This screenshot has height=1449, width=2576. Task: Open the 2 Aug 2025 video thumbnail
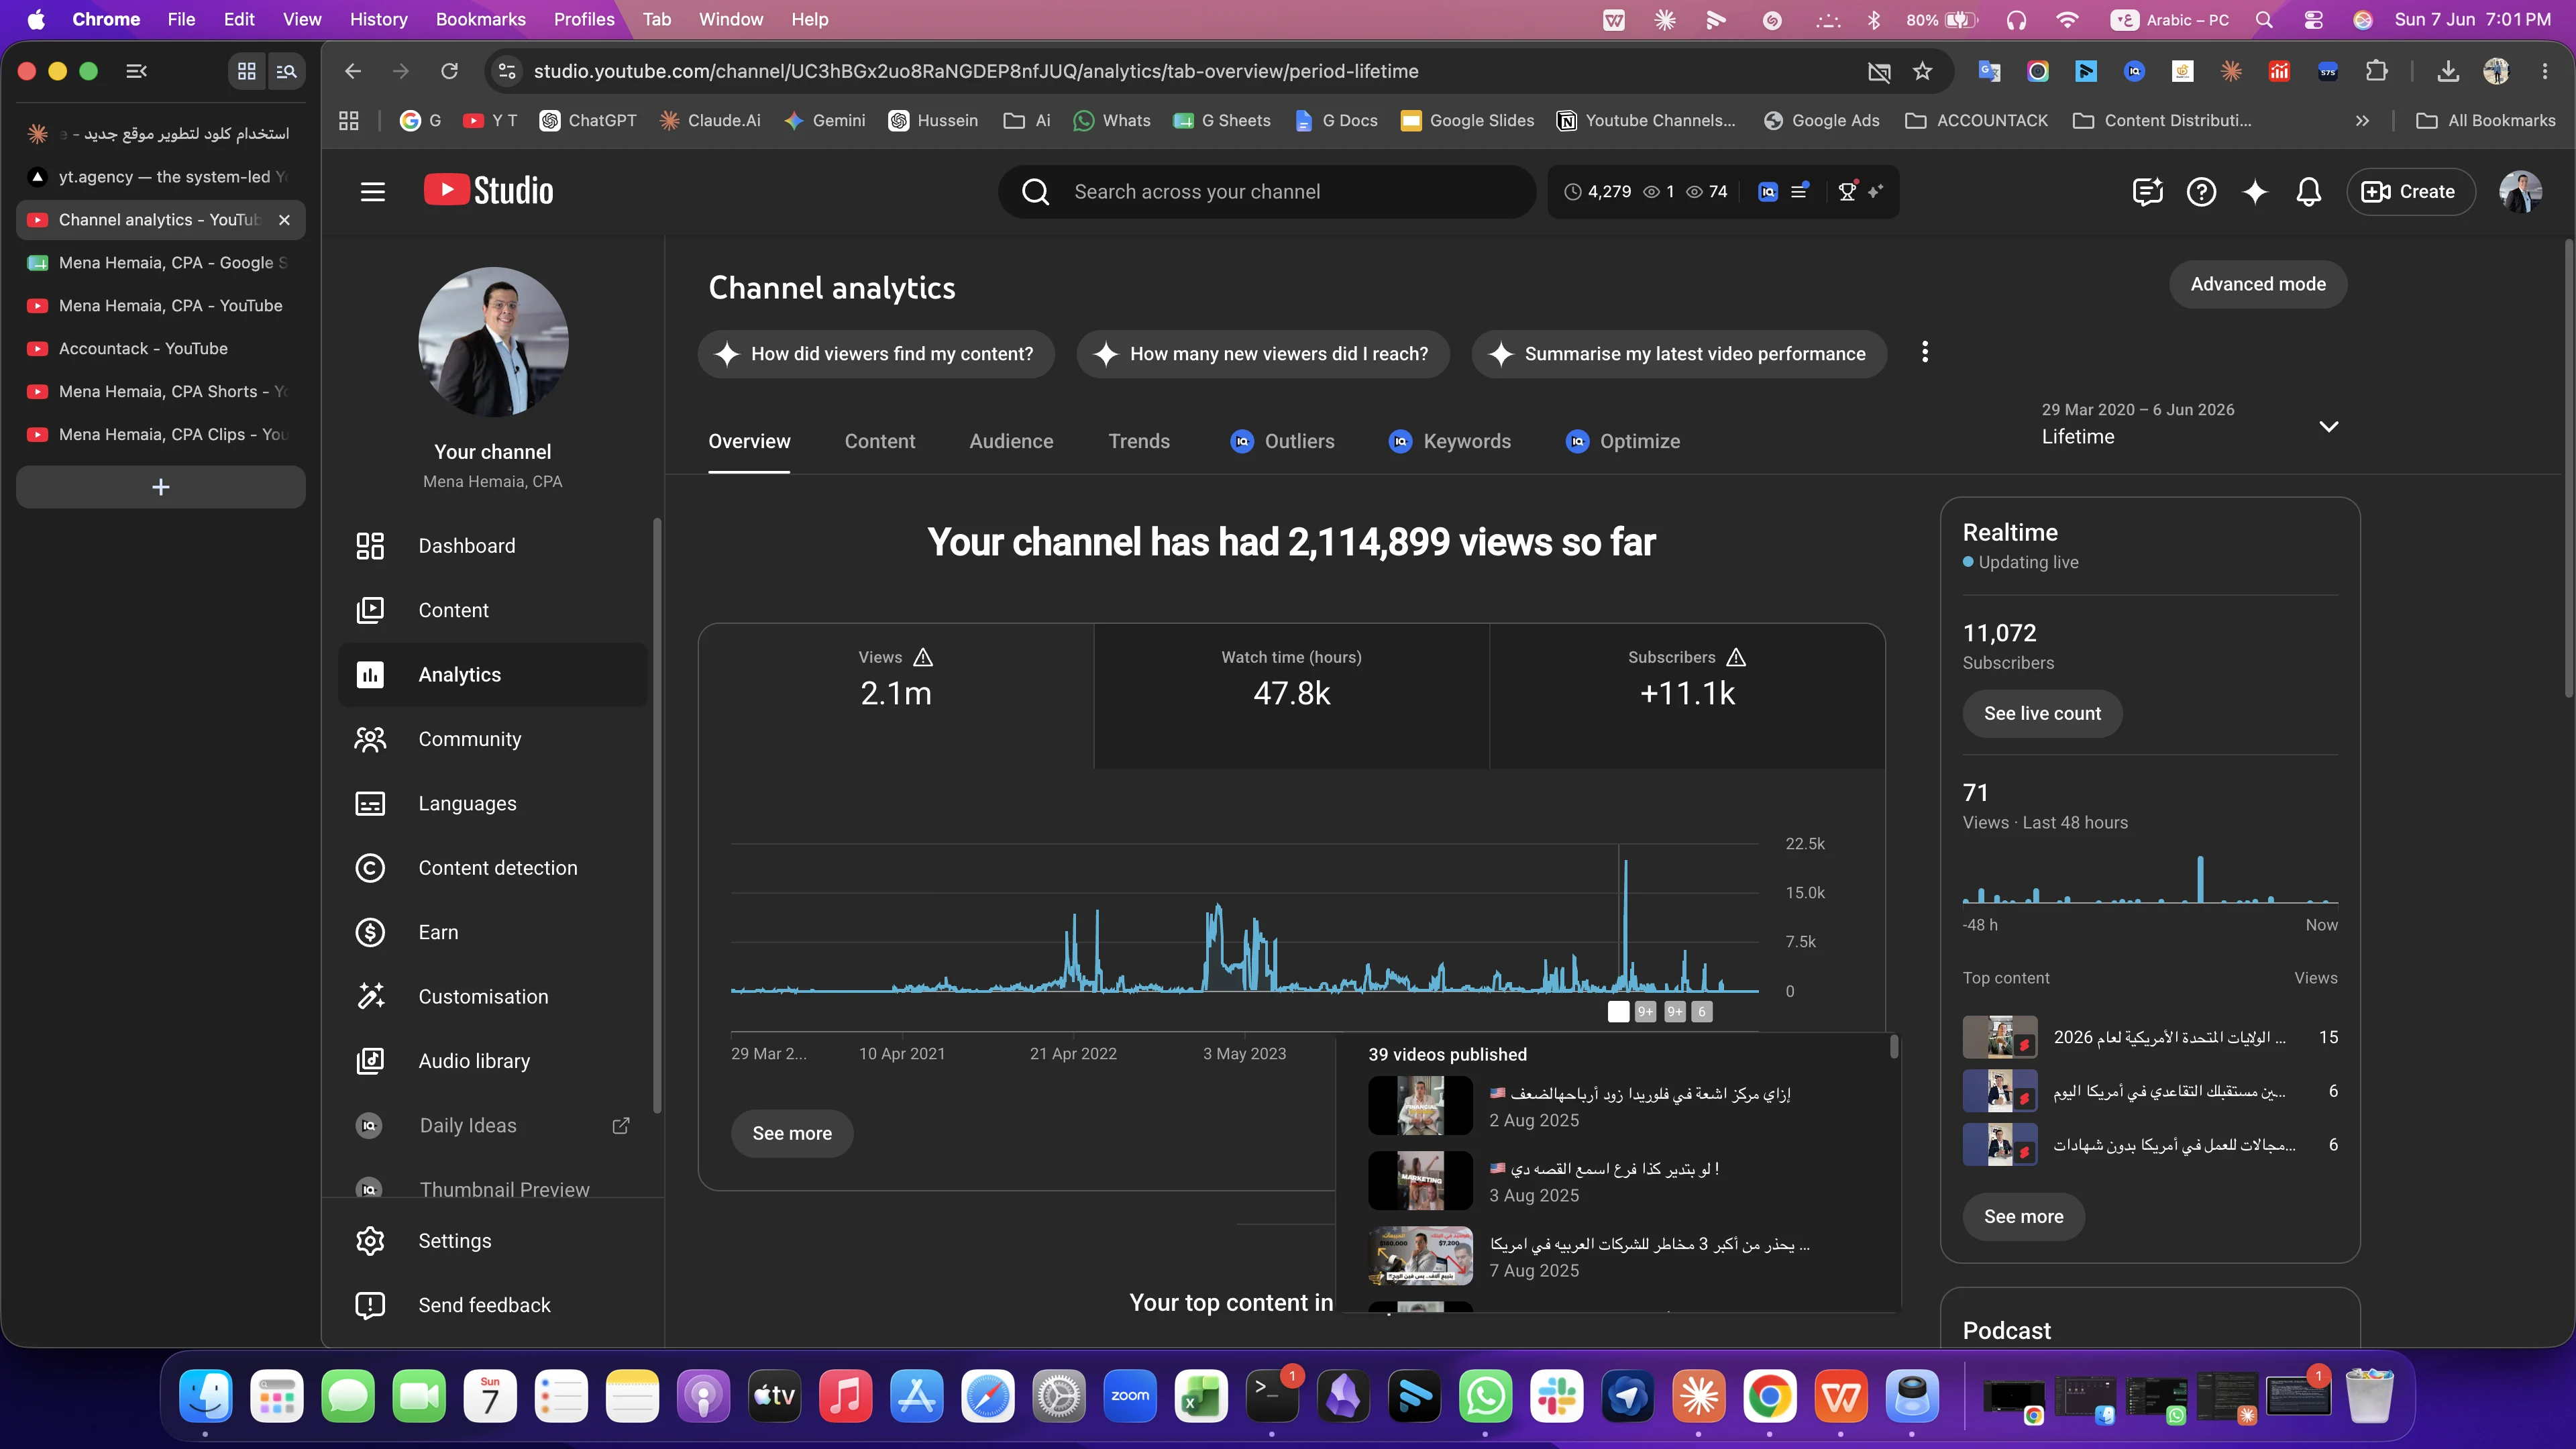1420,1105
